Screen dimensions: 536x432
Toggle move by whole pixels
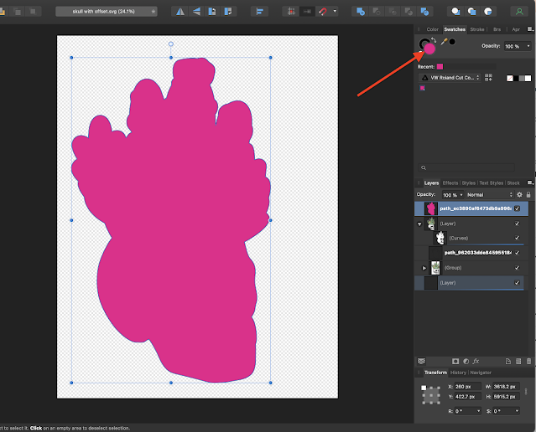pos(307,12)
